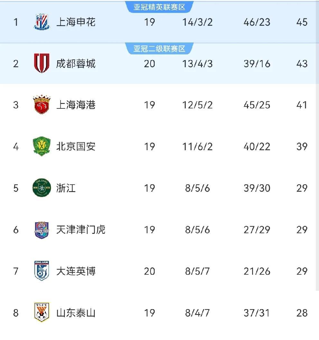Tap the 亚冠二级联赛区 zone label
The image size is (319, 340).
coord(159,49)
